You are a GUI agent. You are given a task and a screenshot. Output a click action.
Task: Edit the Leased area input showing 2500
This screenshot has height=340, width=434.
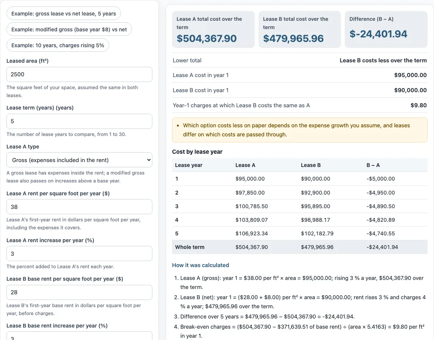point(79,74)
